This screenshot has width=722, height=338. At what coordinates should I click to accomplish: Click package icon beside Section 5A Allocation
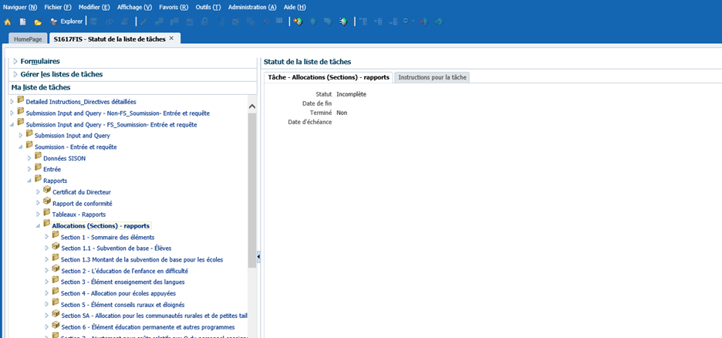click(56, 314)
